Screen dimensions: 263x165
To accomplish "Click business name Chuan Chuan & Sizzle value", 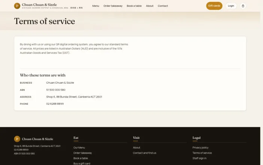I will tap(60, 82).
